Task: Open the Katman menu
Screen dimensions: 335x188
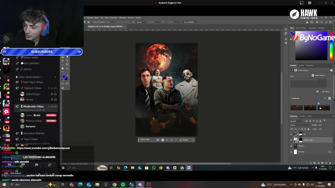Action: (x=90, y=18)
